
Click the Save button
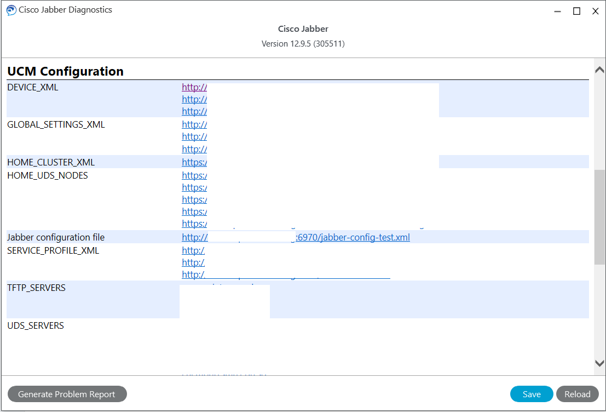click(x=532, y=394)
